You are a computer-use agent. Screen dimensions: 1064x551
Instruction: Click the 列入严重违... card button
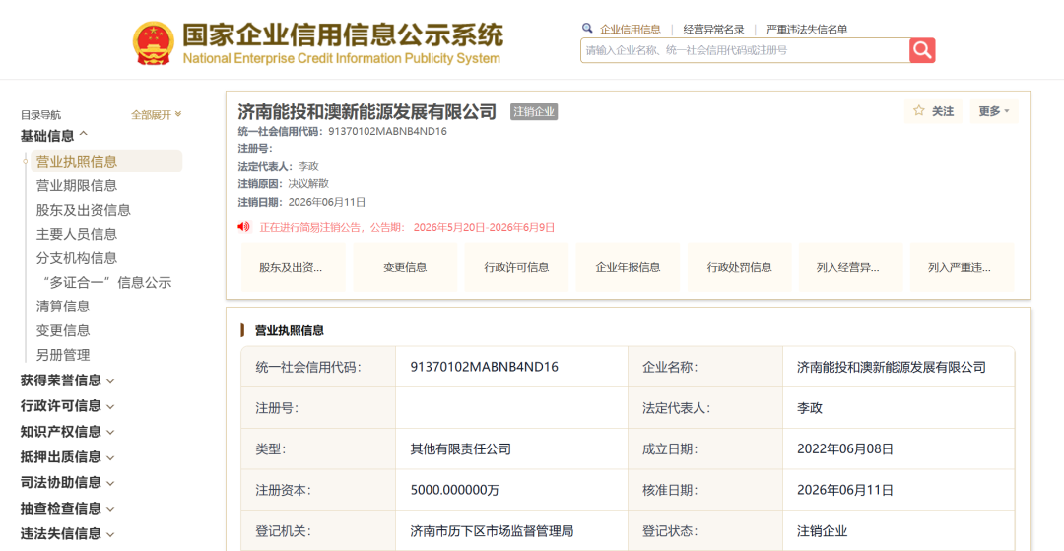tap(962, 267)
